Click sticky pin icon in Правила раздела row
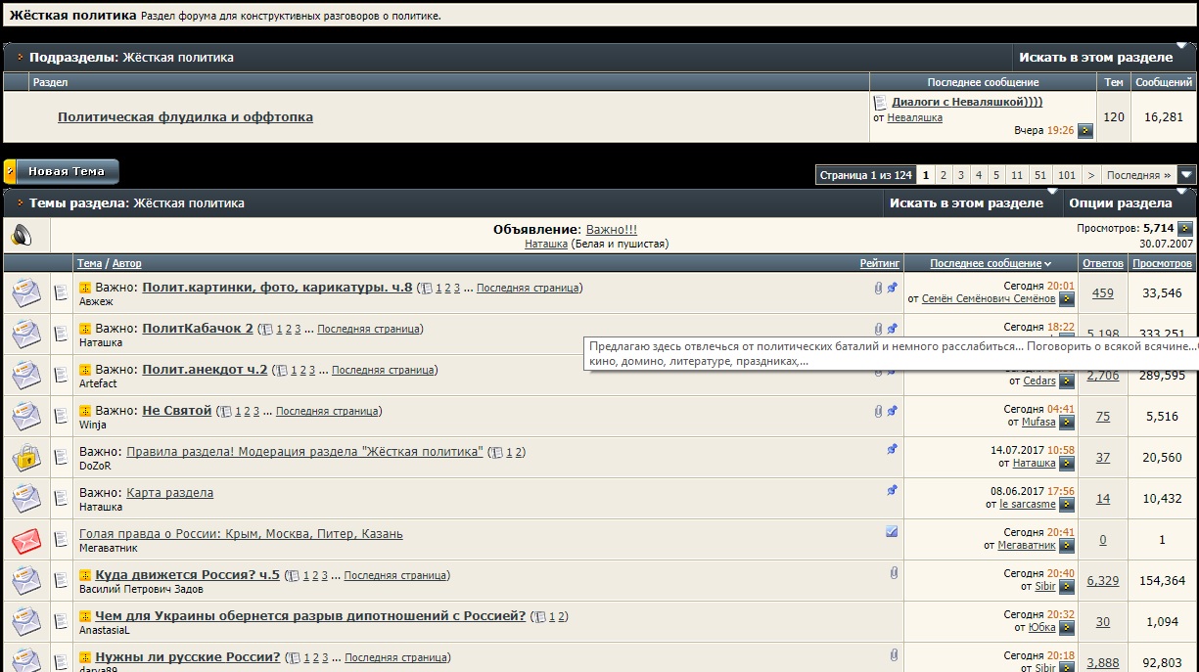The height and width of the screenshot is (672, 1199). (892, 449)
